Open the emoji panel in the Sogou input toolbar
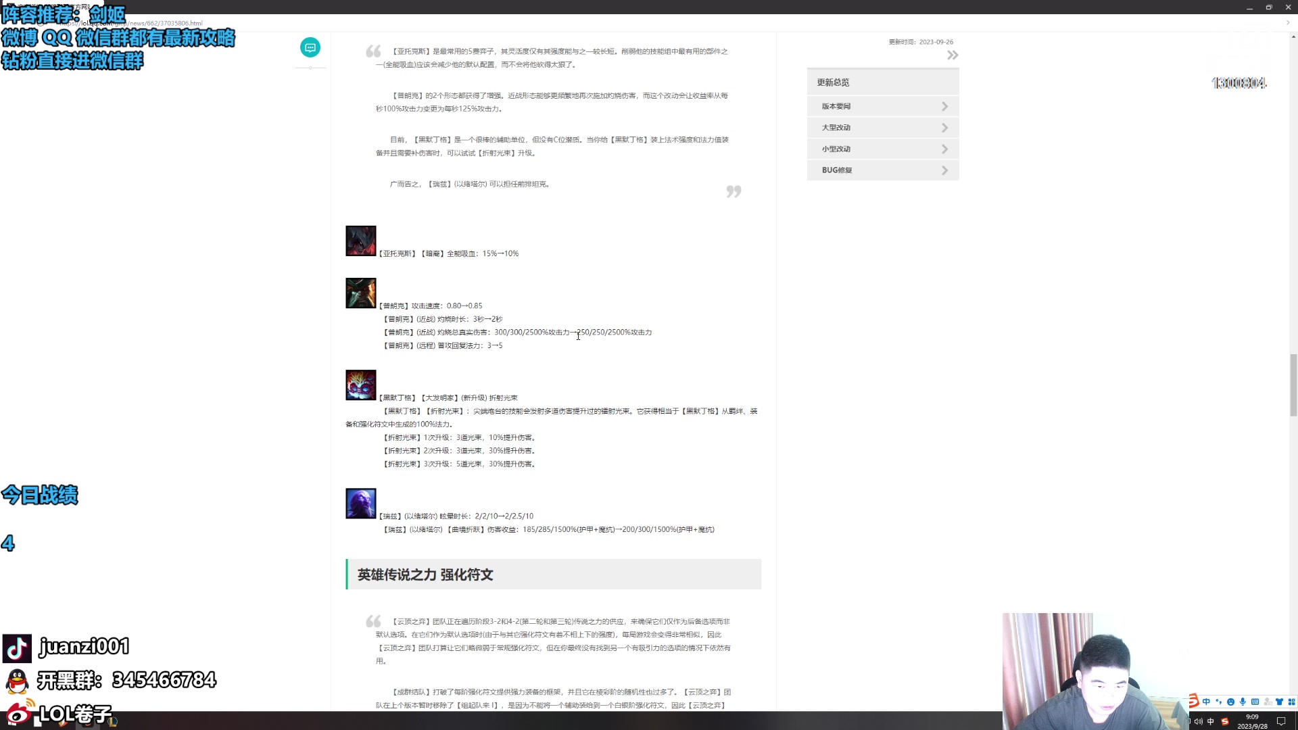The height and width of the screenshot is (730, 1298). click(x=1231, y=702)
